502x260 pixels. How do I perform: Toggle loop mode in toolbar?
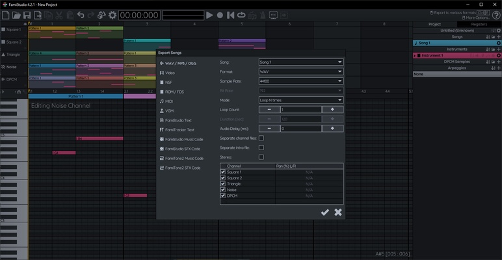[x=241, y=15]
